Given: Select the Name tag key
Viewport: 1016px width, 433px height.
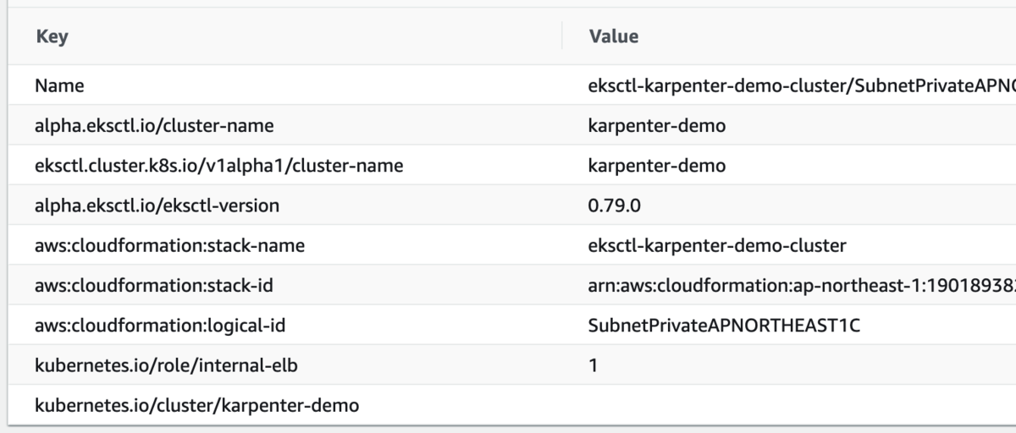Looking at the screenshot, I should point(59,85).
